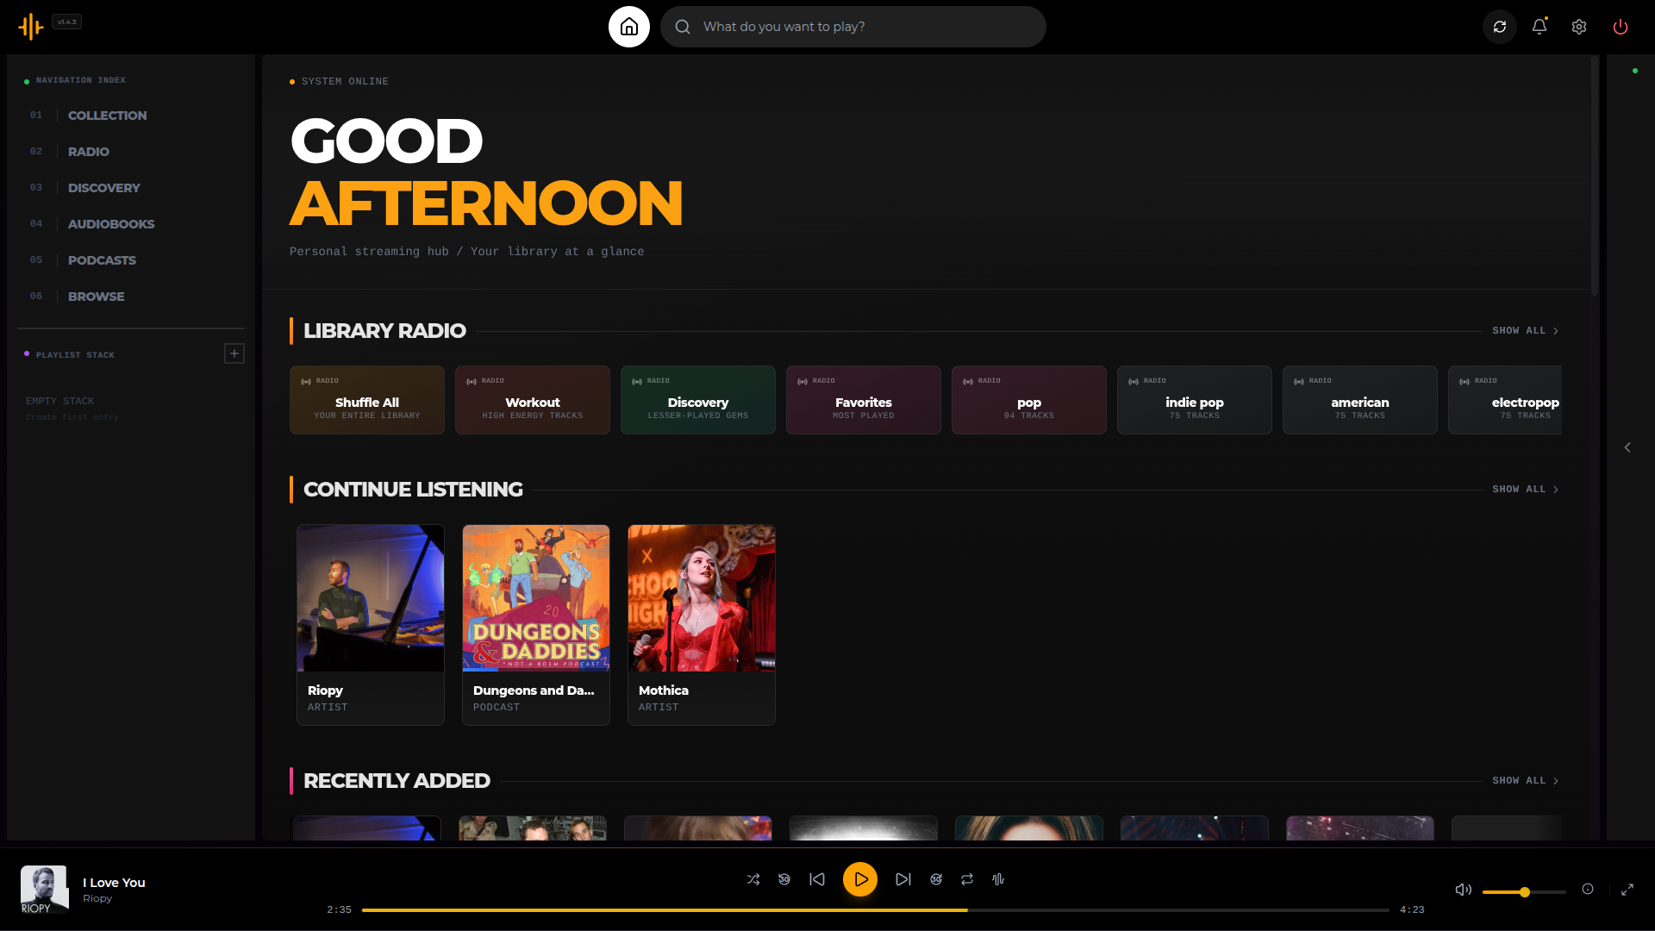Open the settings gear icon
This screenshot has height=931, width=1655.
pyautogui.click(x=1578, y=27)
